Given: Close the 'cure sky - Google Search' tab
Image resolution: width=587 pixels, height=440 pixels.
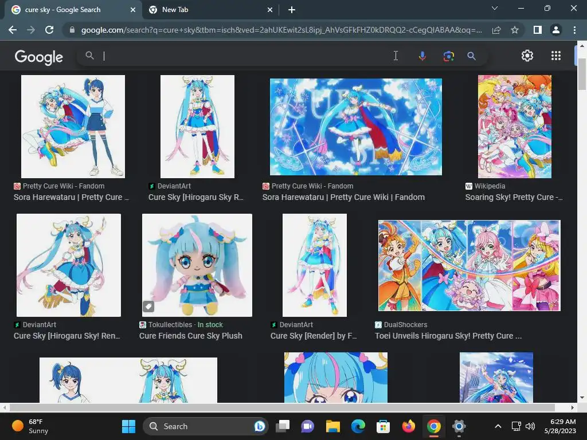Looking at the screenshot, I should click(x=133, y=10).
